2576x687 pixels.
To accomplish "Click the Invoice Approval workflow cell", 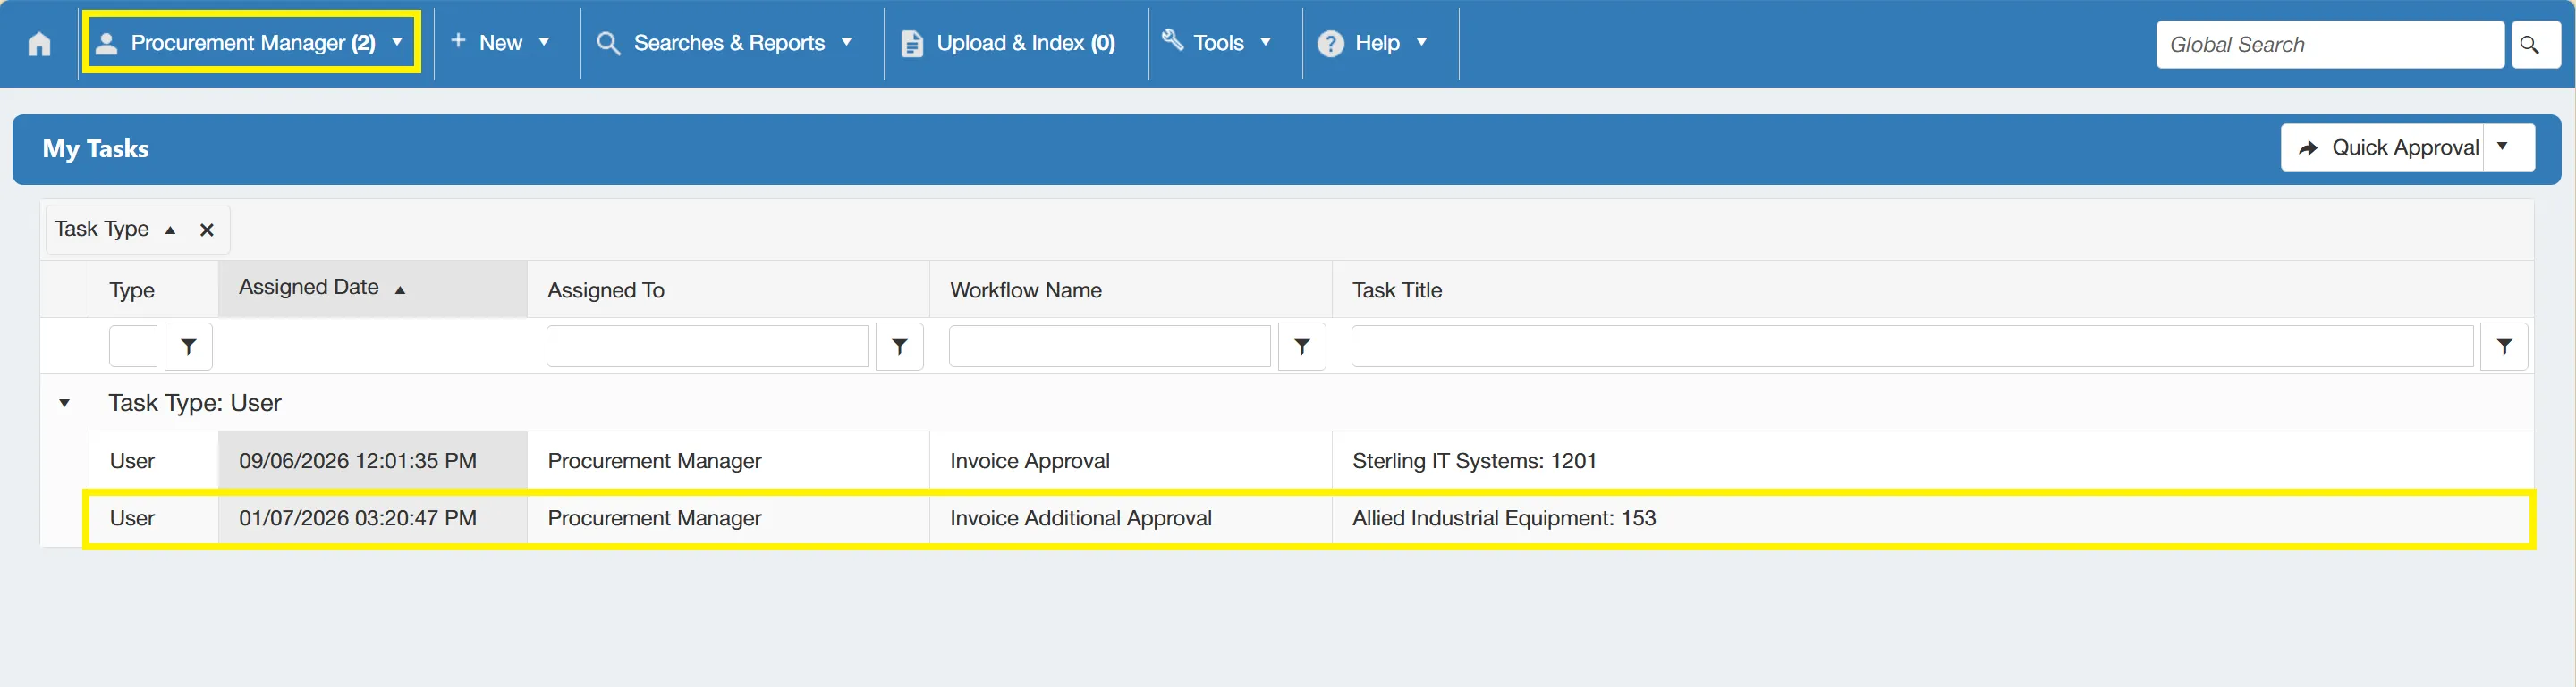I will 1130,461.
